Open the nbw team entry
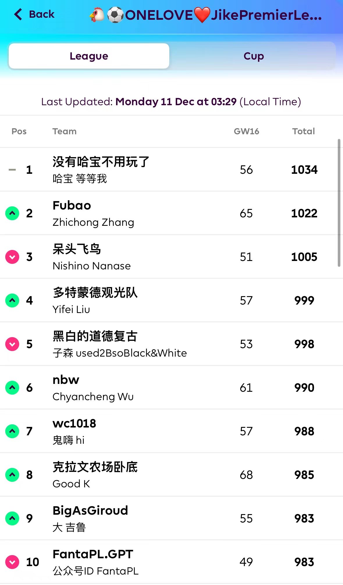This screenshot has width=343, height=585. (66, 380)
